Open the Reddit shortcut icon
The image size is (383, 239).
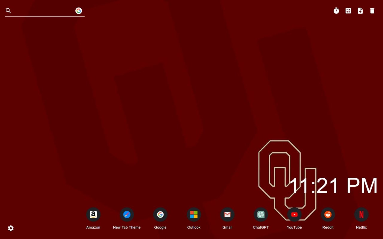(328, 215)
